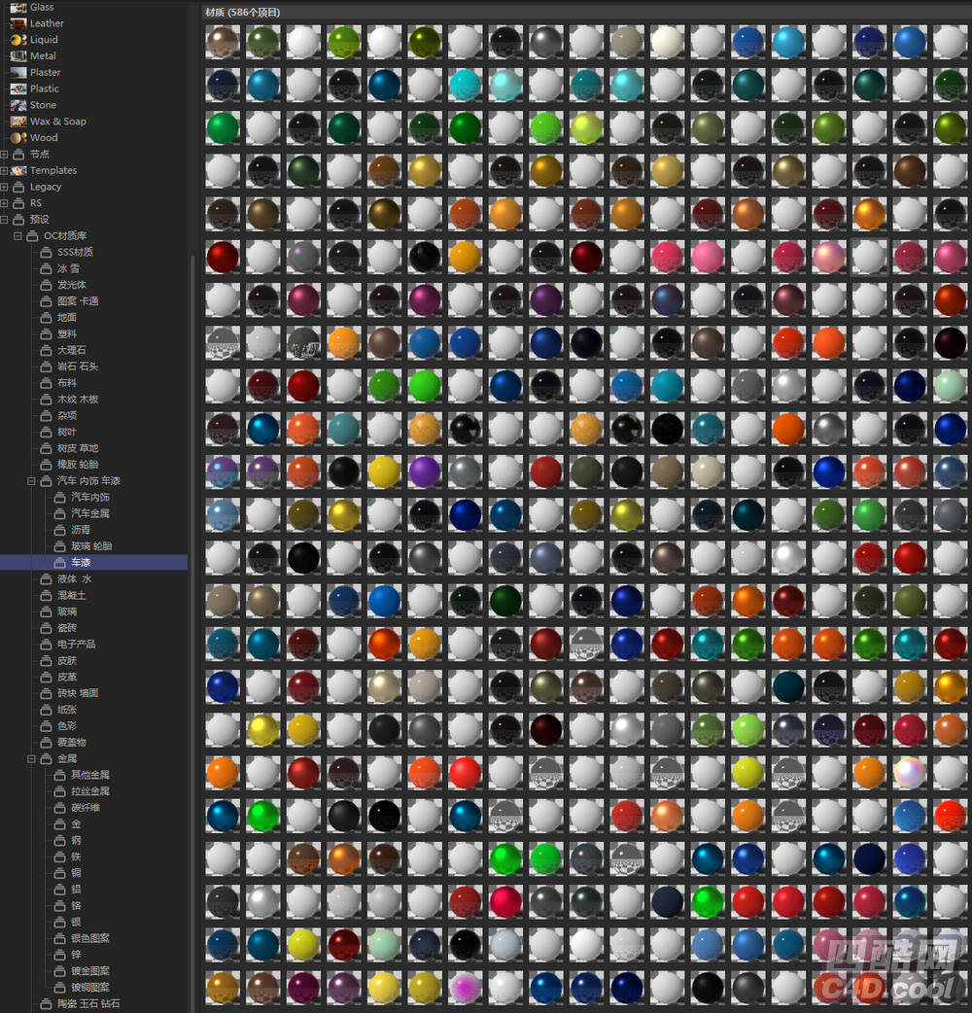Open the 发光体 folder
This screenshot has height=1013, width=972.
point(71,285)
